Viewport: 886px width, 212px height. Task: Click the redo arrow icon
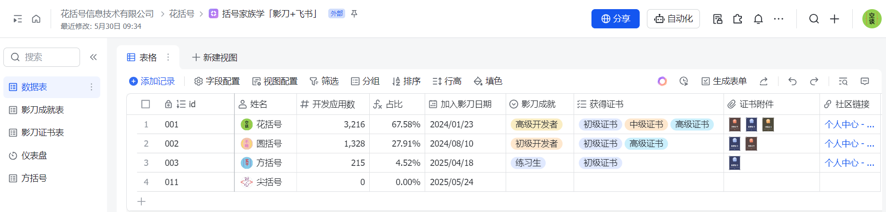click(814, 81)
